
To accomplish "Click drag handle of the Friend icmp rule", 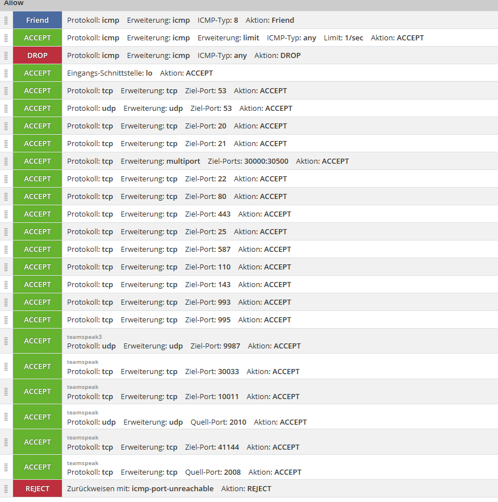I will [x=6, y=20].
